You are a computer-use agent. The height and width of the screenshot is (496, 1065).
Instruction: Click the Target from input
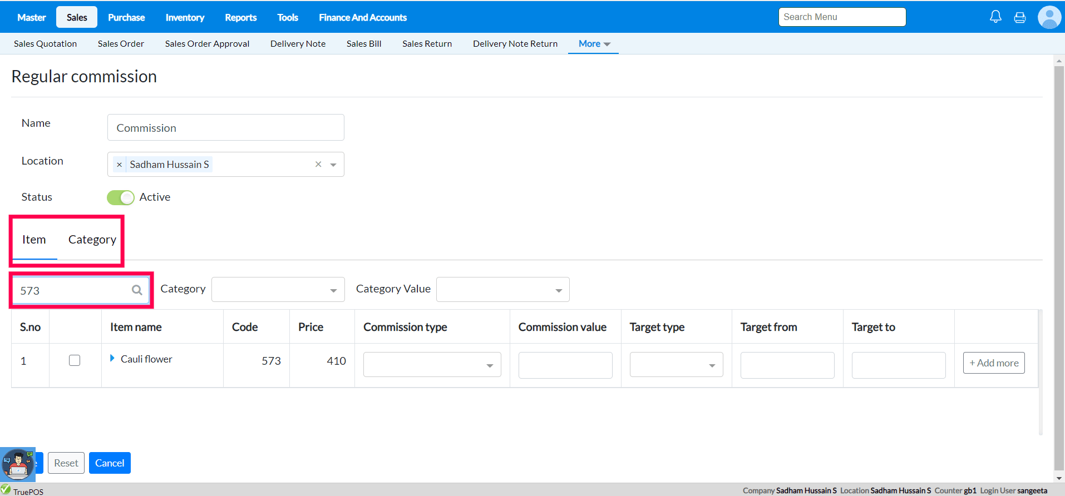click(787, 365)
